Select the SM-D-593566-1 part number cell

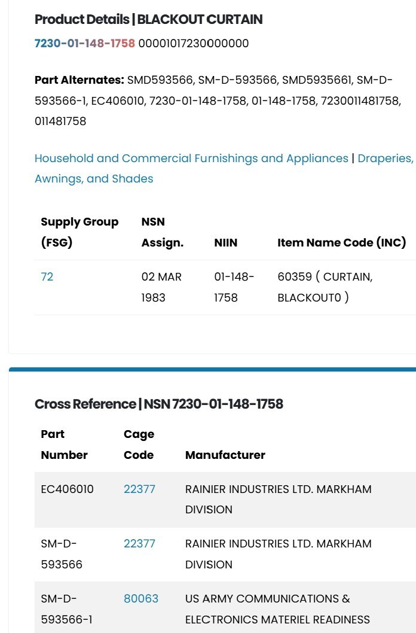(x=67, y=609)
